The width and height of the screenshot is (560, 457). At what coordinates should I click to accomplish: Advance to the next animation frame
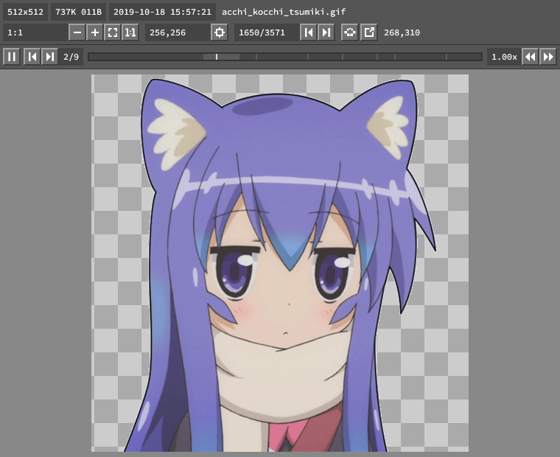click(49, 57)
